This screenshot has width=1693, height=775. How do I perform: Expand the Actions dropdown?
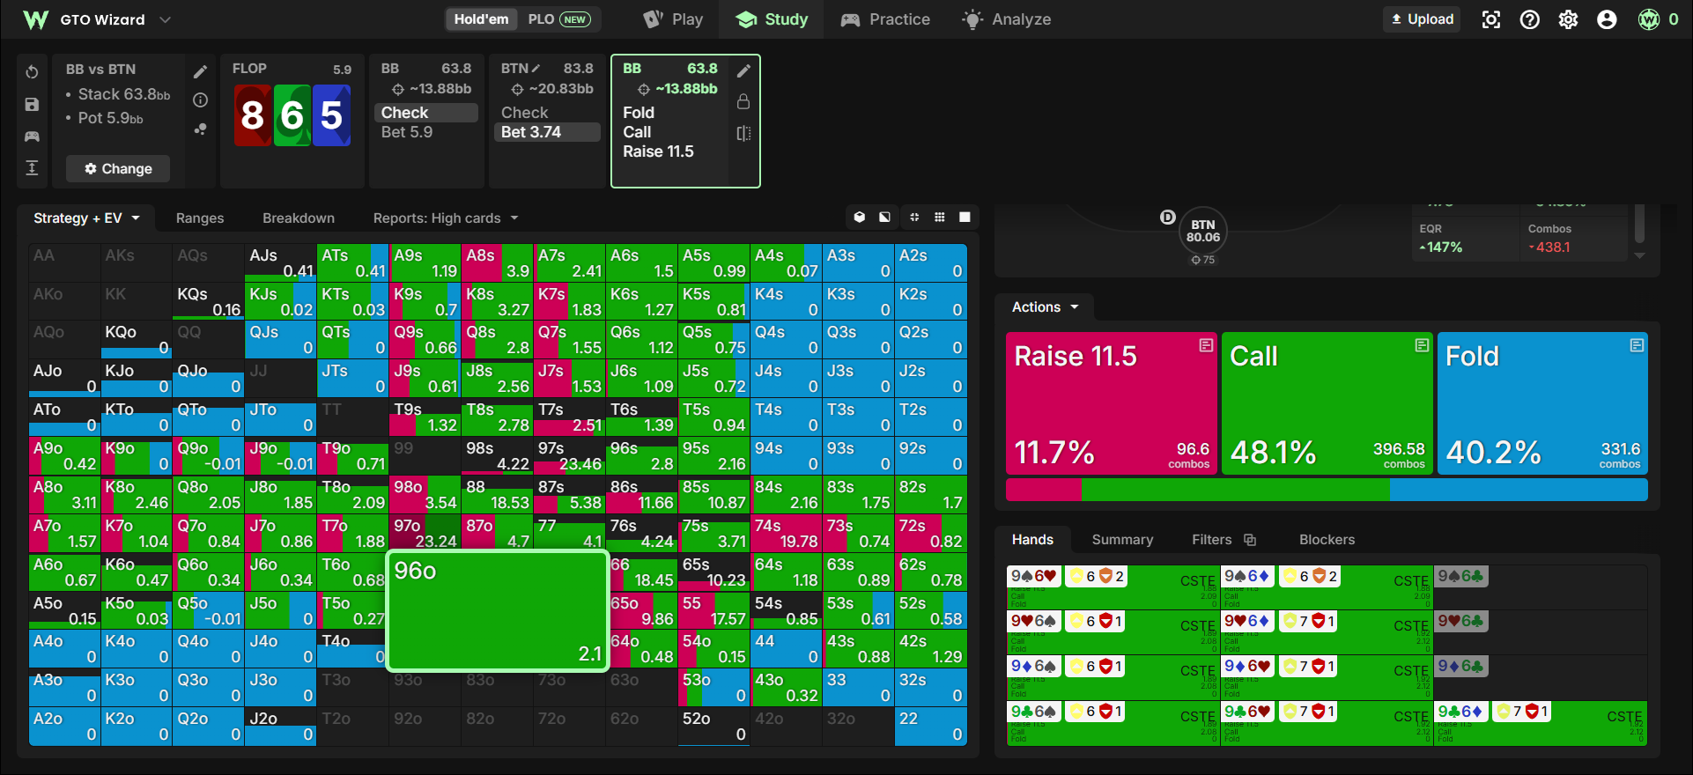click(x=1045, y=307)
